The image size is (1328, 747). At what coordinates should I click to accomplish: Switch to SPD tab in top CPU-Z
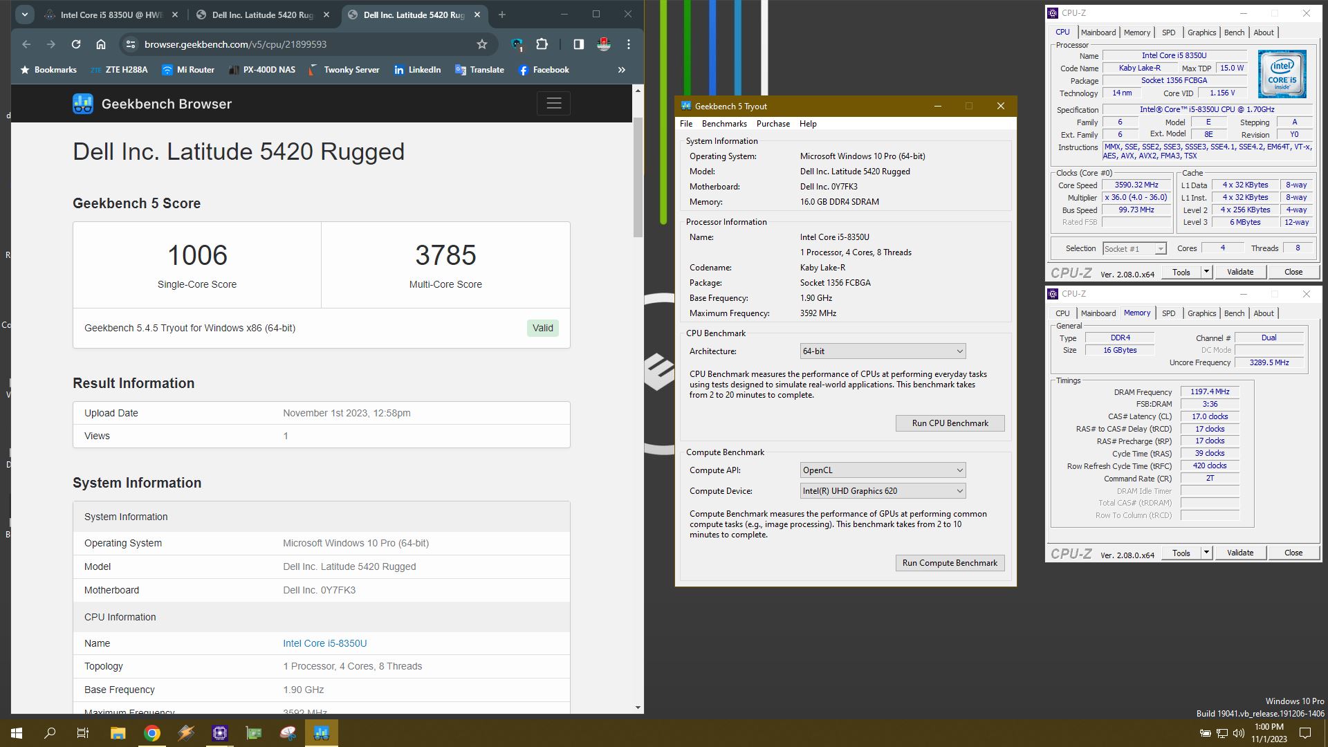(1168, 33)
